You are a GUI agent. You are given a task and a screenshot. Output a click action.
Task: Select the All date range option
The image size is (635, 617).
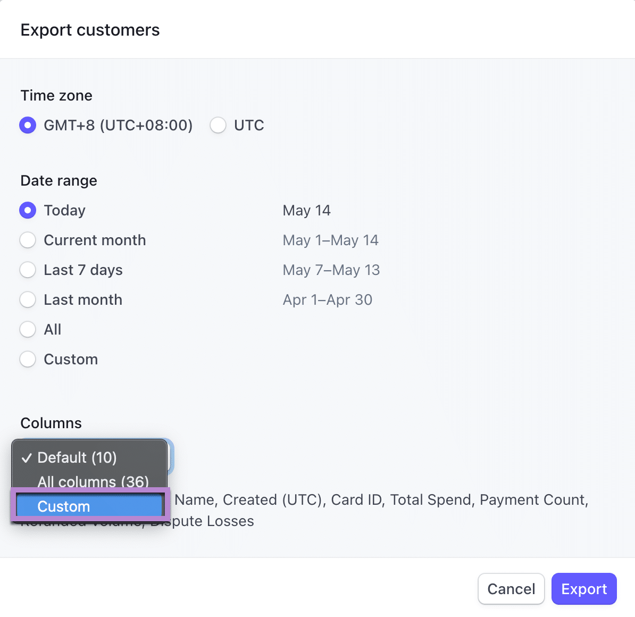pos(28,330)
